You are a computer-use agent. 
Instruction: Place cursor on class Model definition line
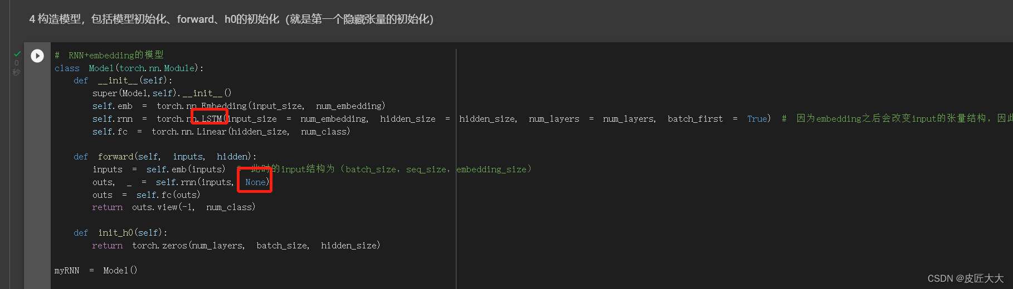pos(129,68)
